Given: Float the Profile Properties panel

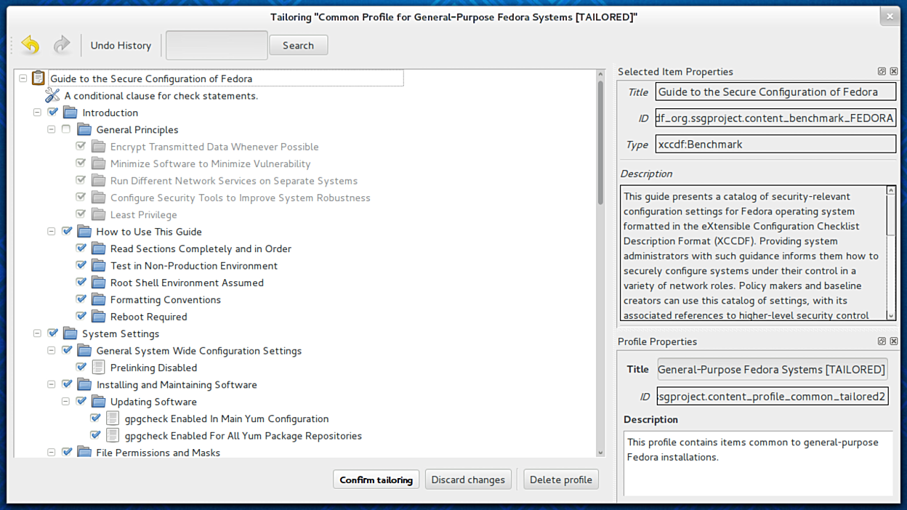Looking at the screenshot, I should point(882,341).
